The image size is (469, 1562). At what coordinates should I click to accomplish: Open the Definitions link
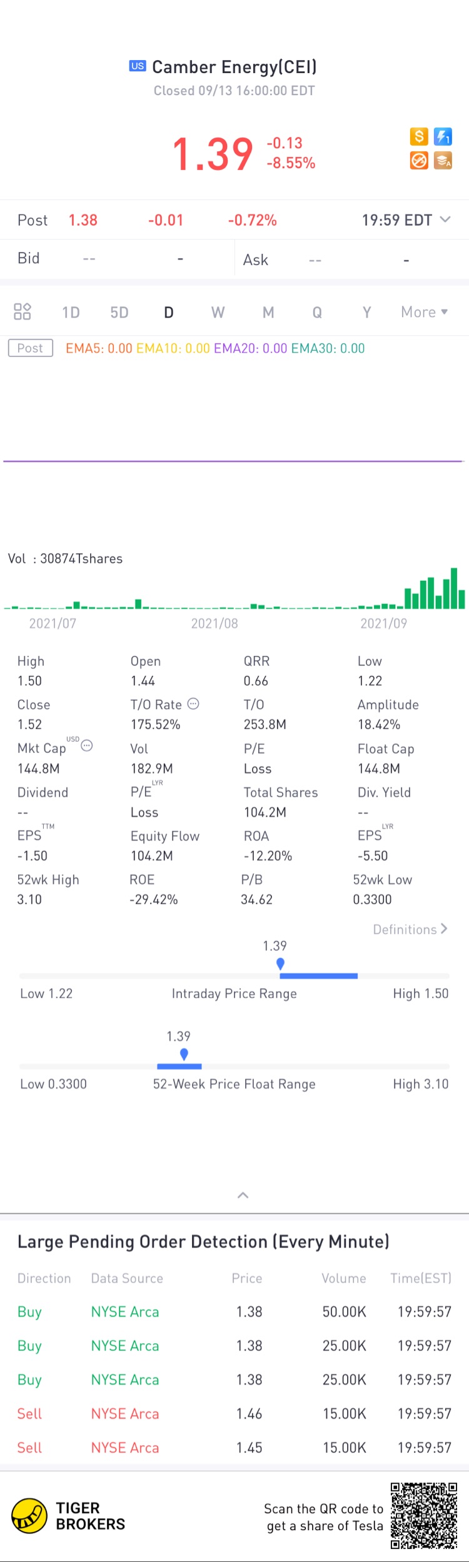pyautogui.click(x=410, y=929)
